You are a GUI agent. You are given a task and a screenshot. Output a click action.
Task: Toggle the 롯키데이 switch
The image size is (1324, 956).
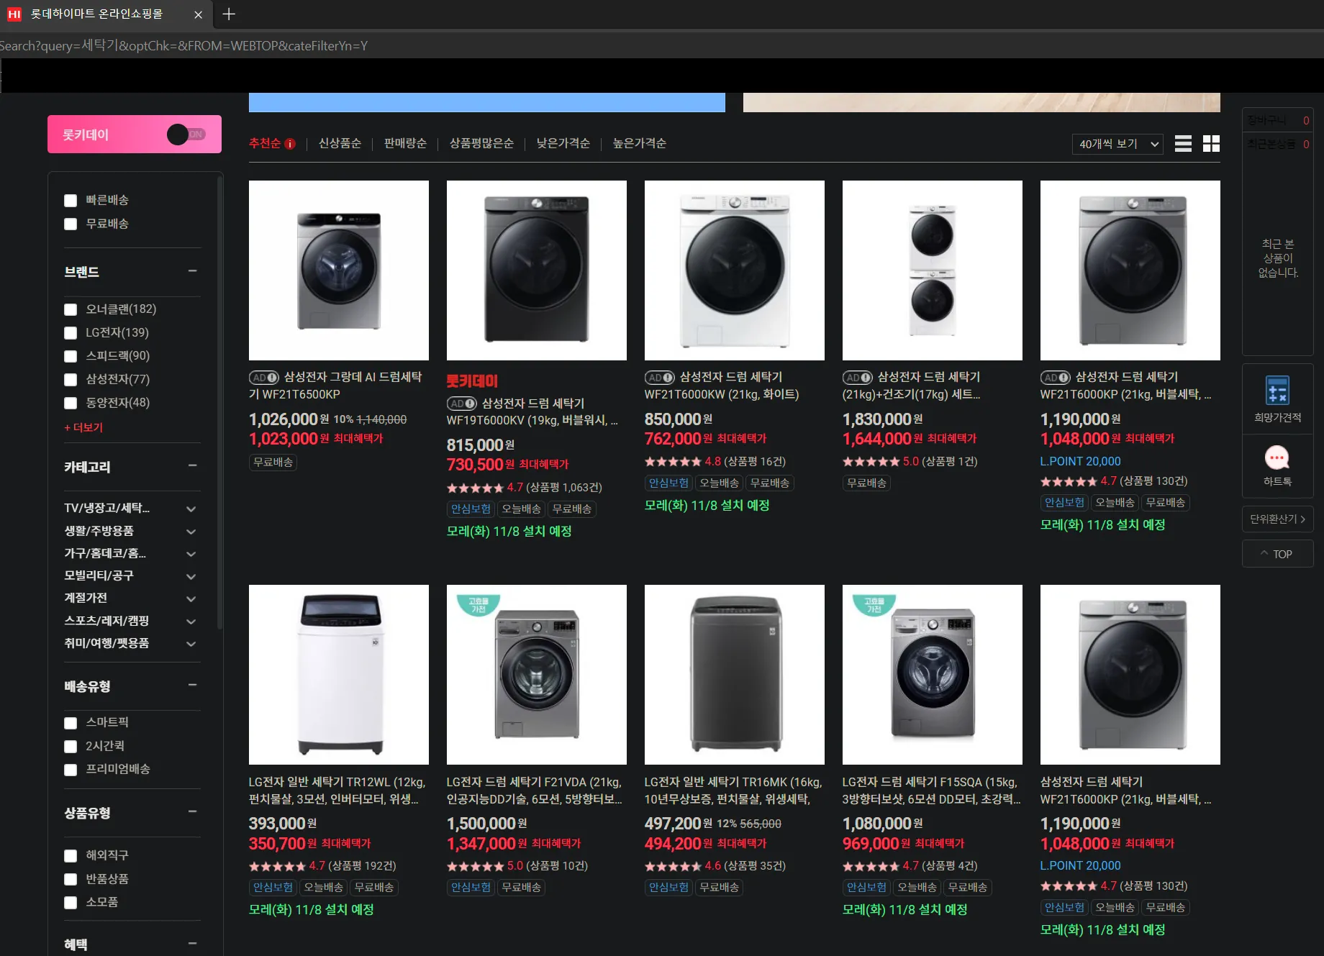pyautogui.click(x=186, y=135)
